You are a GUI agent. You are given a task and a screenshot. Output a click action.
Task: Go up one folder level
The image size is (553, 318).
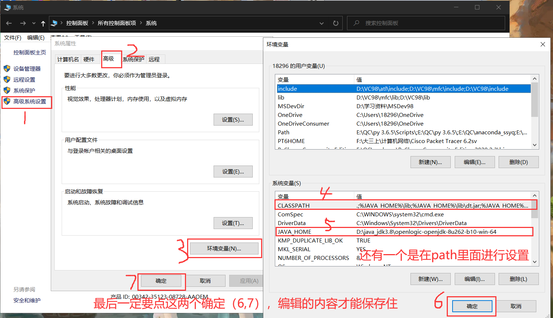coord(43,23)
